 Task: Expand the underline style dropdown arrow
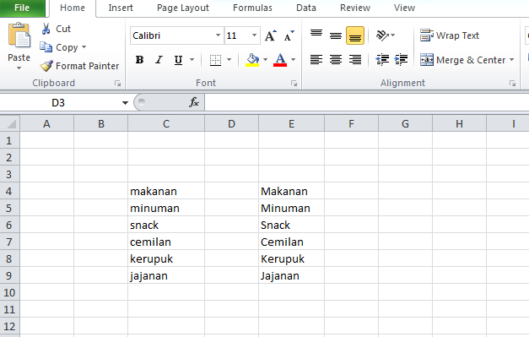pos(192,60)
